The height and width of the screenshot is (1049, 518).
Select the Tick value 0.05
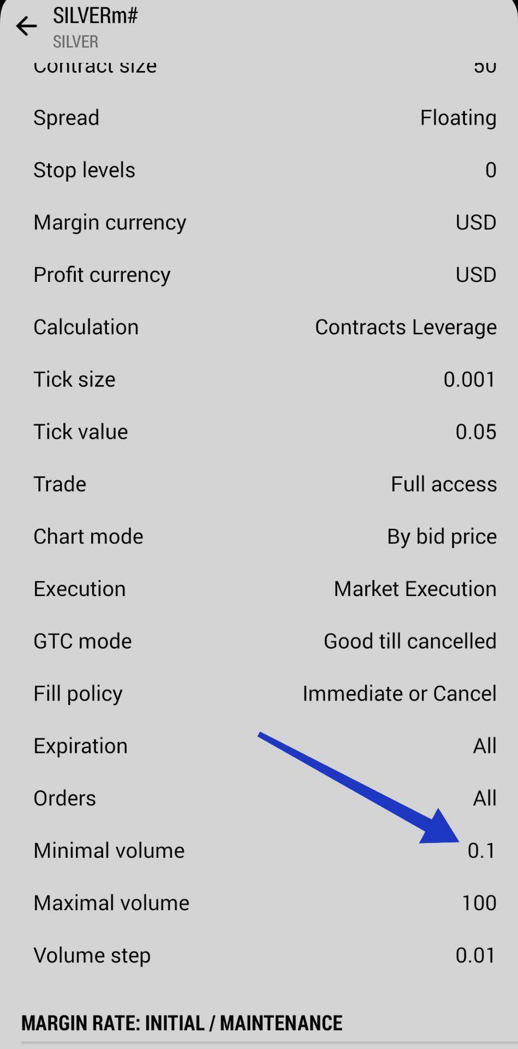475,432
